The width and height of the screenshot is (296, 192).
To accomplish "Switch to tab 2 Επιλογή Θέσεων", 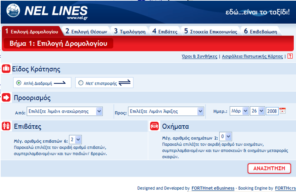I will (86, 31).
